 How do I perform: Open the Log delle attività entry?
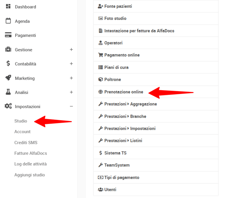point(30,164)
